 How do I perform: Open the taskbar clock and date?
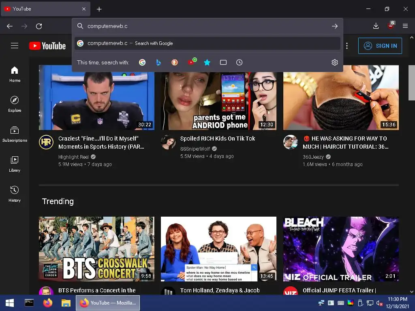[397, 303]
